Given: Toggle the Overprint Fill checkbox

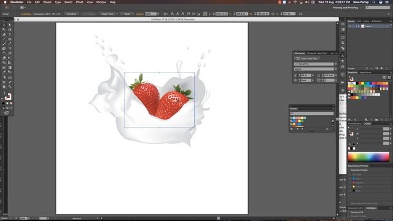Looking at the screenshot, I should [x=349, y=212].
